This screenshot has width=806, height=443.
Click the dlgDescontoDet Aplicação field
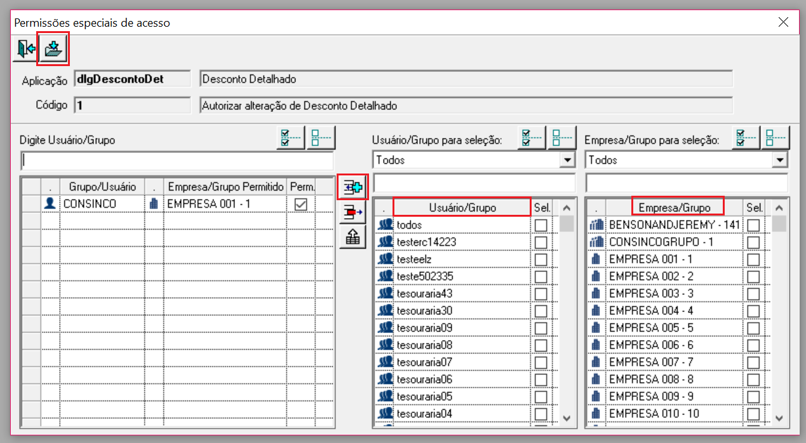tap(132, 79)
